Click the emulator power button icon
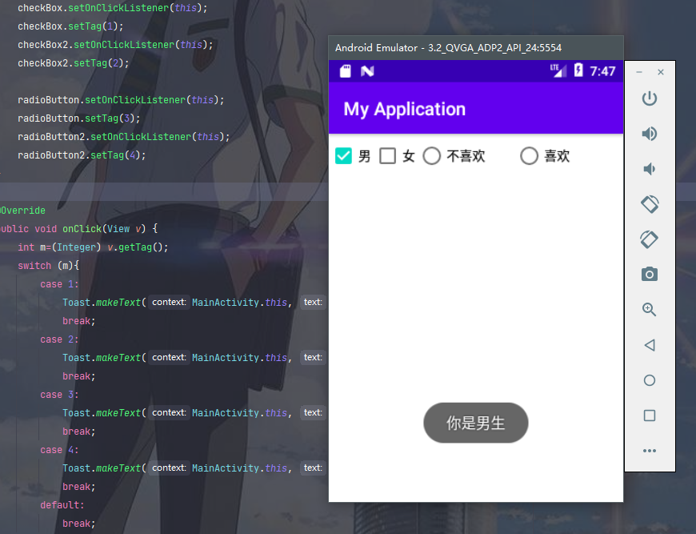The image size is (696, 534). 650,98
